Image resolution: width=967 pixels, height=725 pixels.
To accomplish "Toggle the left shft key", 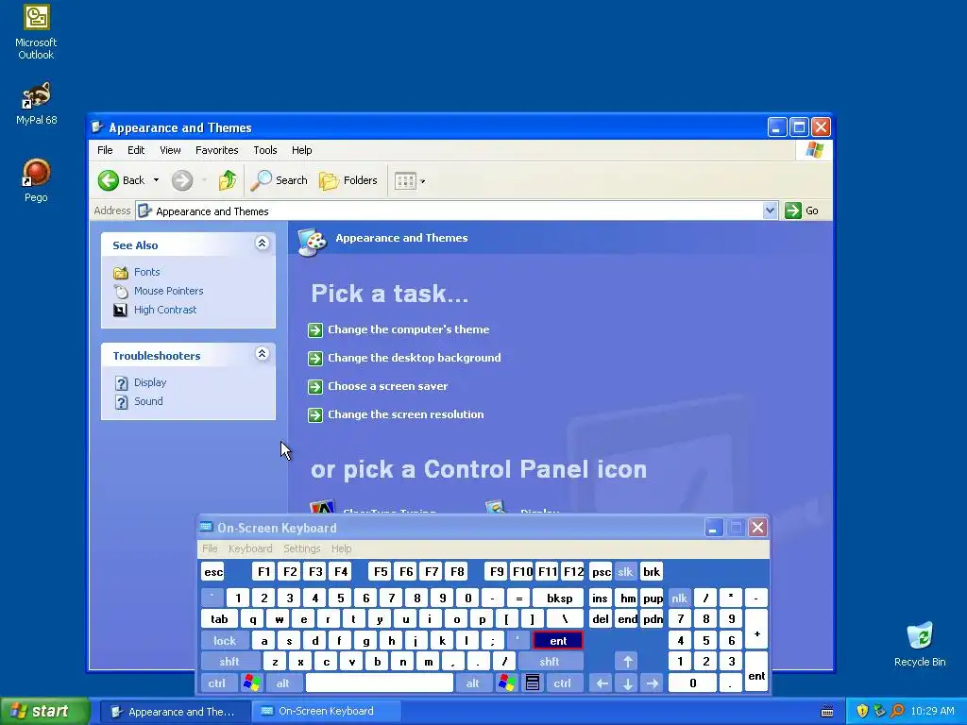I will point(229,662).
